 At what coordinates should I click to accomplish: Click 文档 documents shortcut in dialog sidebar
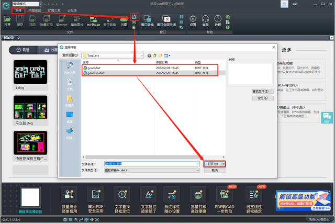click(x=70, y=84)
